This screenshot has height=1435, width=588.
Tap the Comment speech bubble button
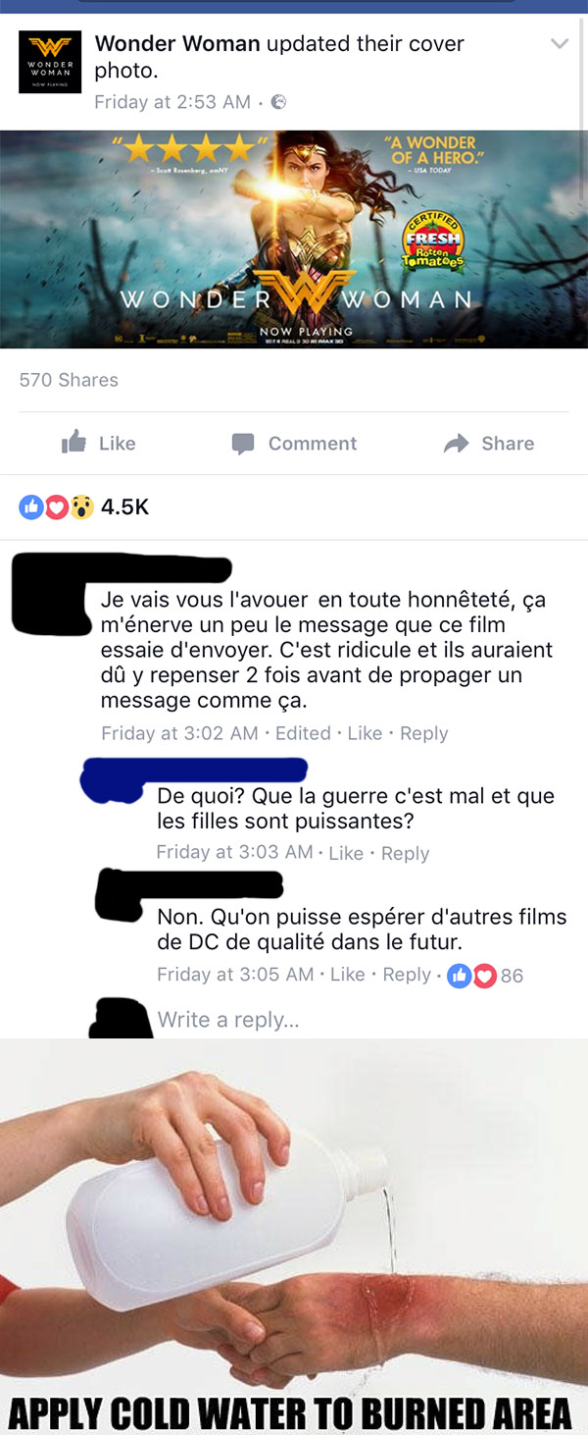(294, 444)
